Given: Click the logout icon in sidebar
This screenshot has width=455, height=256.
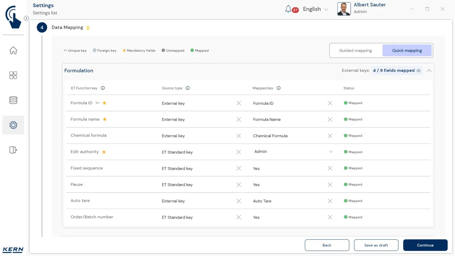Looking at the screenshot, I should coord(13,150).
